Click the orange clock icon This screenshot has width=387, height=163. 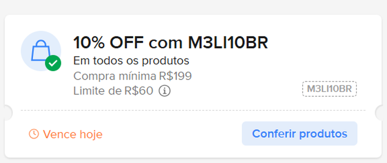(34, 134)
